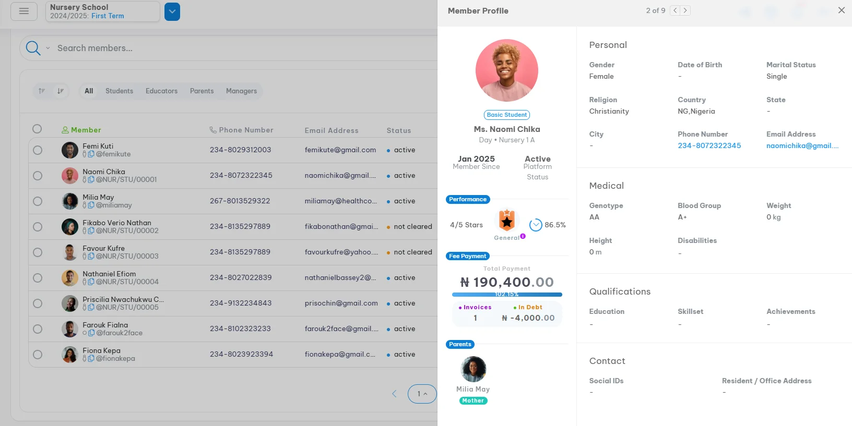Select the Milia May row radio button
The width and height of the screenshot is (852, 426).
[x=38, y=201]
